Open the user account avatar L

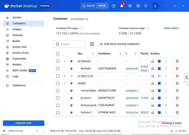click(x=155, y=6)
